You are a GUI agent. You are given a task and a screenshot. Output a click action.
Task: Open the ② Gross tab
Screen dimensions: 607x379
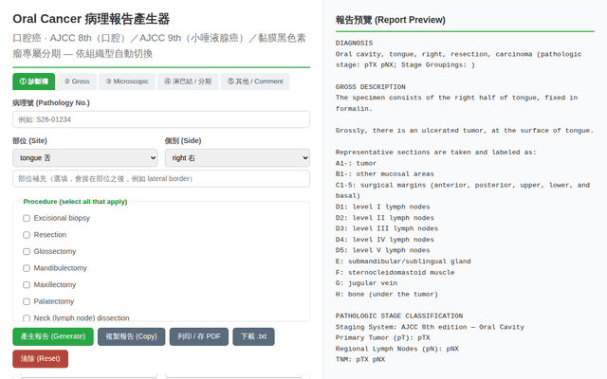77,81
